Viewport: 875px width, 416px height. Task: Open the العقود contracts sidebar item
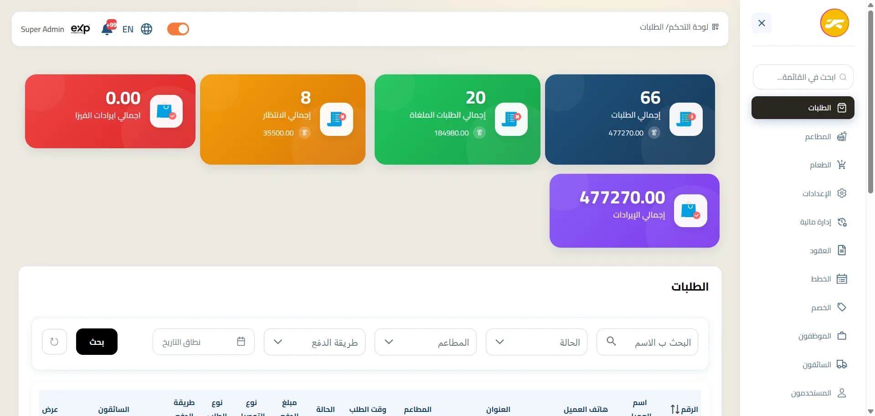tap(803, 250)
